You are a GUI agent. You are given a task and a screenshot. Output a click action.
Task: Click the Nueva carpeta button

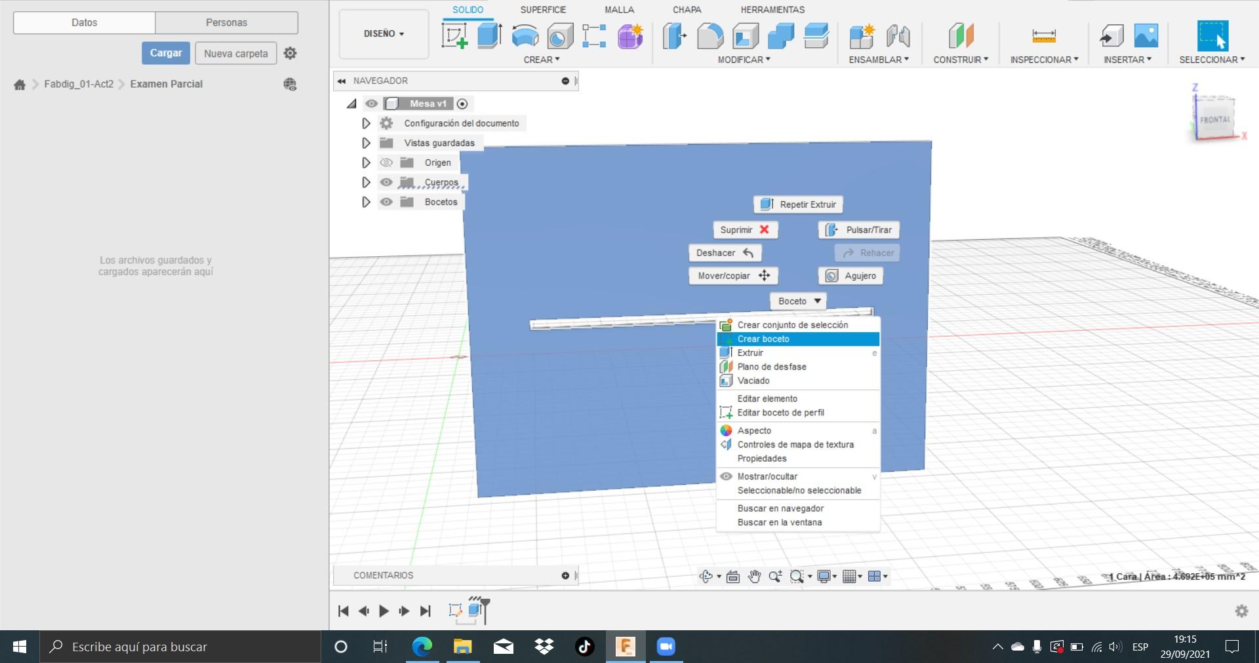[236, 53]
